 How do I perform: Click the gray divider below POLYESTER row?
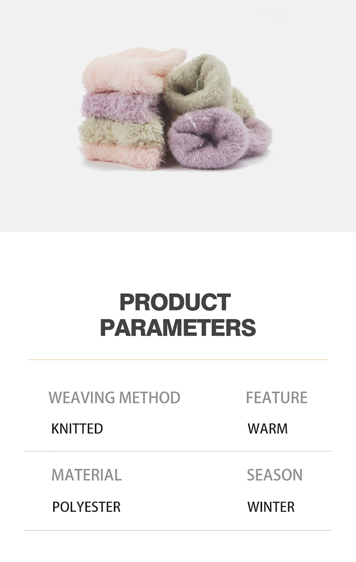coord(178,530)
